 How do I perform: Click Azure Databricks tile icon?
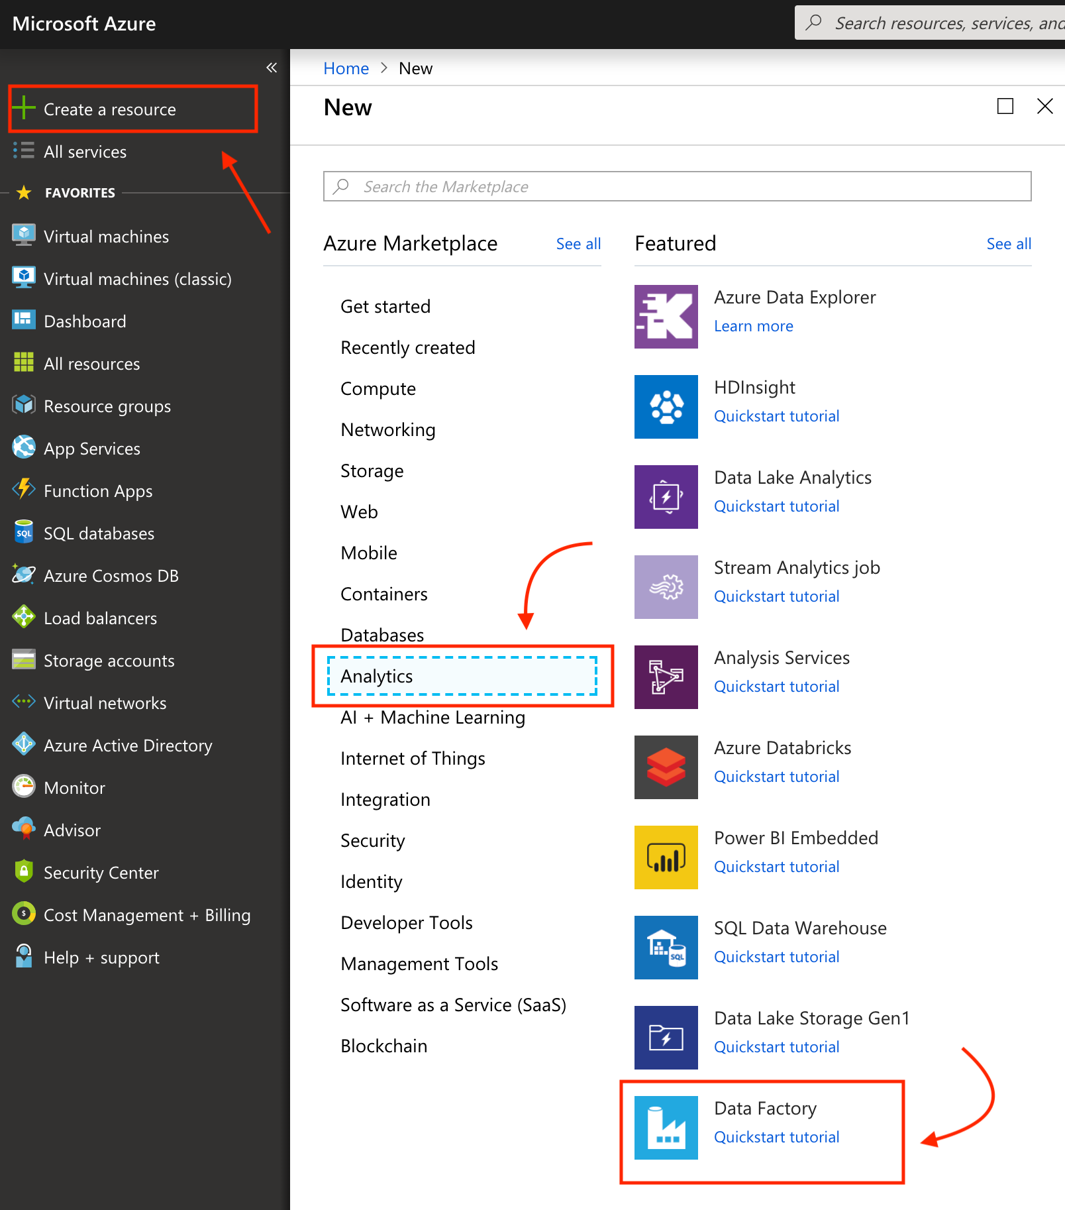point(666,767)
